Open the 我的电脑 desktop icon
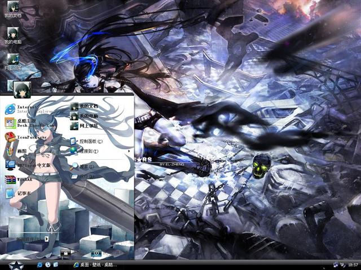The image size is (361, 270). pos(13,36)
